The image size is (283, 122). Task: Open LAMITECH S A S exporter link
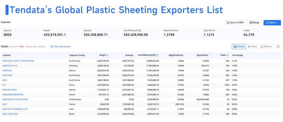tap(10, 66)
